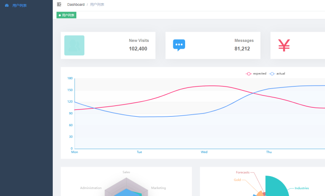The height and width of the screenshot is (196, 325).
Task: Click the New Visits people icon
Action: (x=74, y=46)
